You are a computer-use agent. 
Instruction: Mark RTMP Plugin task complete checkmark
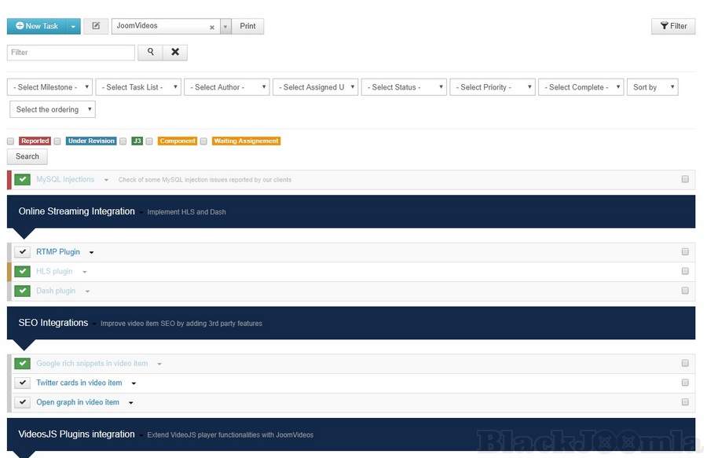(22, 252)
